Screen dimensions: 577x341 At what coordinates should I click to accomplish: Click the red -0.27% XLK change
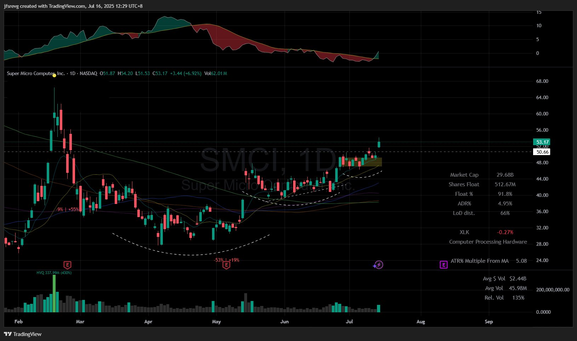505,232
